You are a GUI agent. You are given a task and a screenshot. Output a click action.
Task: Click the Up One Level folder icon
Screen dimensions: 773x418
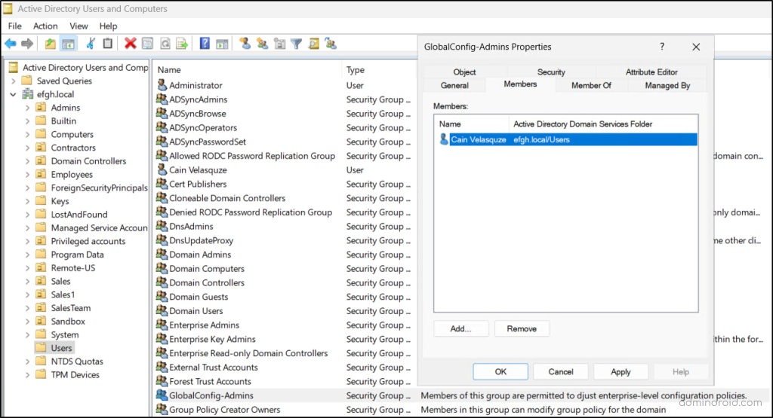[x=50, y=44]
